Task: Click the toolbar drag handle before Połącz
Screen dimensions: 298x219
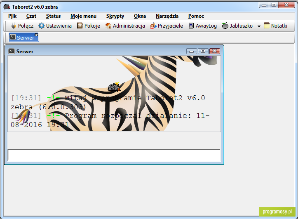Action: pos(6,26)
